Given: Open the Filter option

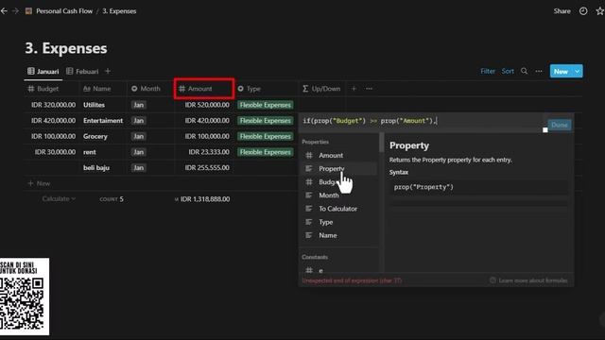Looking at the screenshot, I should (488, 72).
